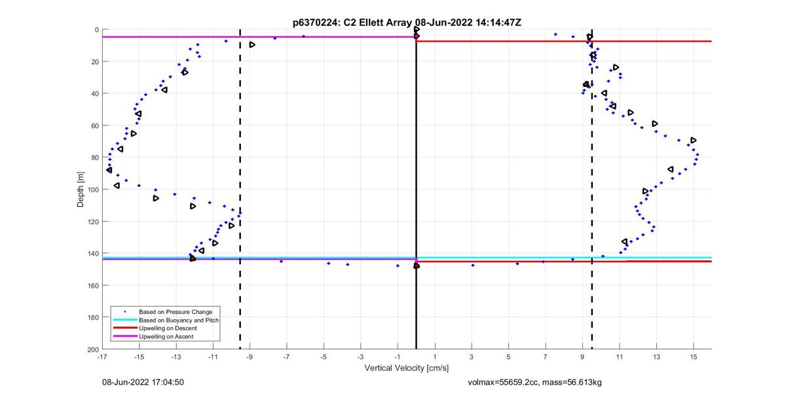Click y-axis tick label "120"
Screen dimensions: 786x393
[93, 222]
